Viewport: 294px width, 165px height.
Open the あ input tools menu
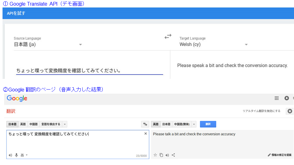click(x=24, y=155)
